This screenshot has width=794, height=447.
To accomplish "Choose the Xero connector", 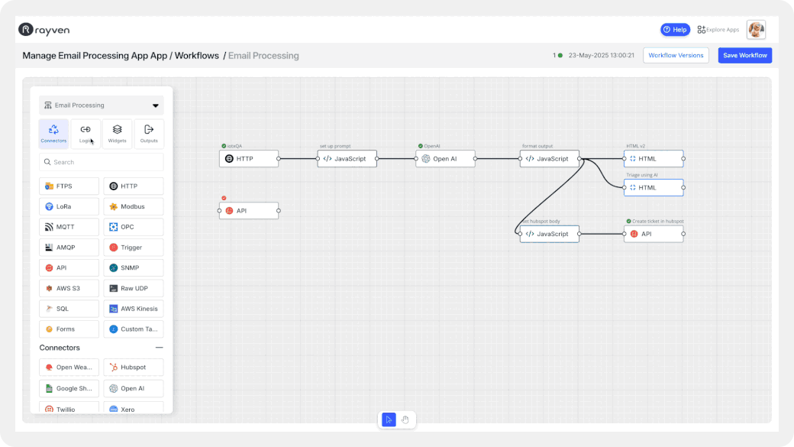I will click(x=133, y=409).
